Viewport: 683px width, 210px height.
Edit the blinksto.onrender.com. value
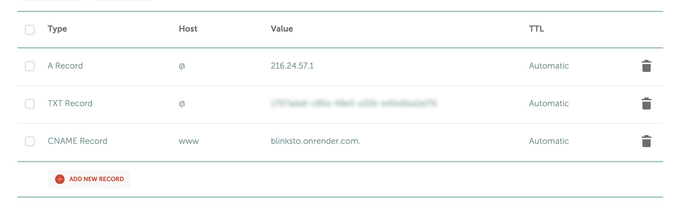point(315,141)
